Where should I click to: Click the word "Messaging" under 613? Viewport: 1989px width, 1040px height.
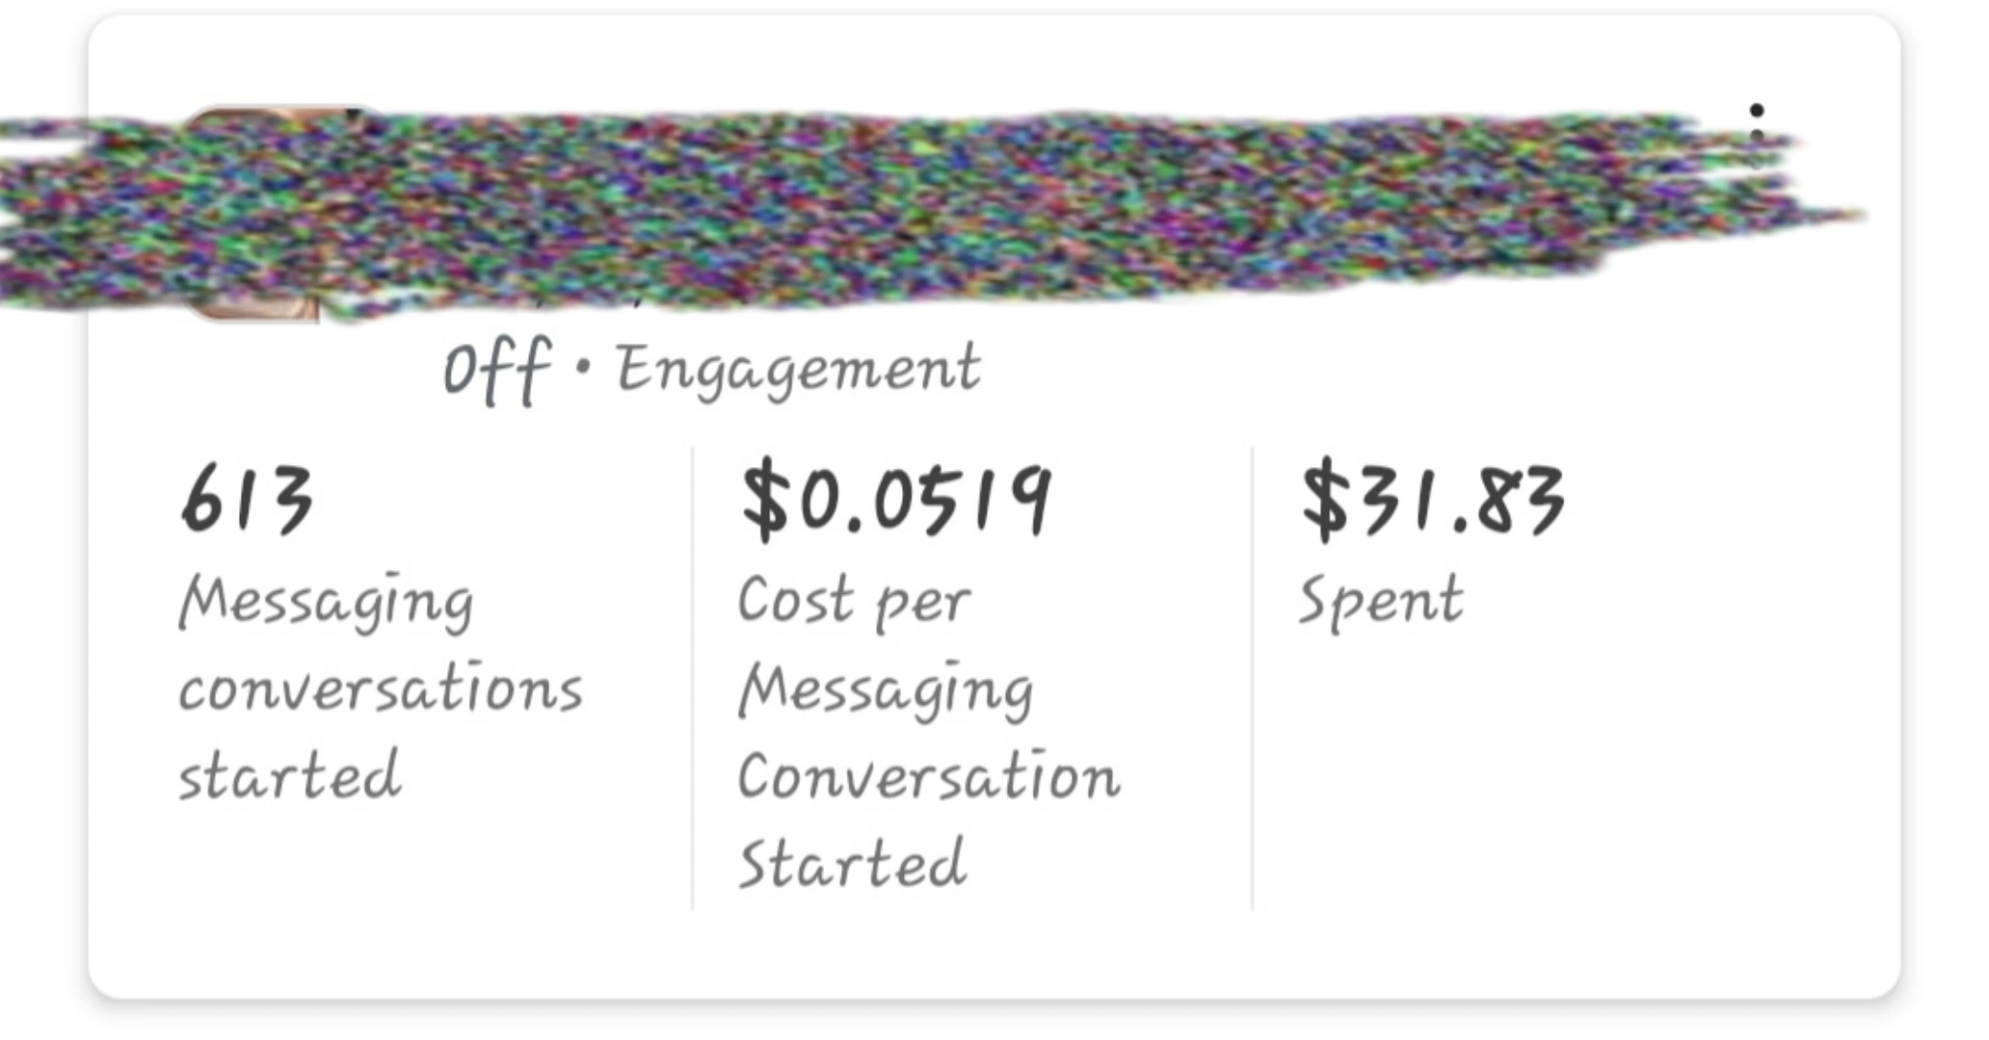pyautogui.click(x=326, y=601)
